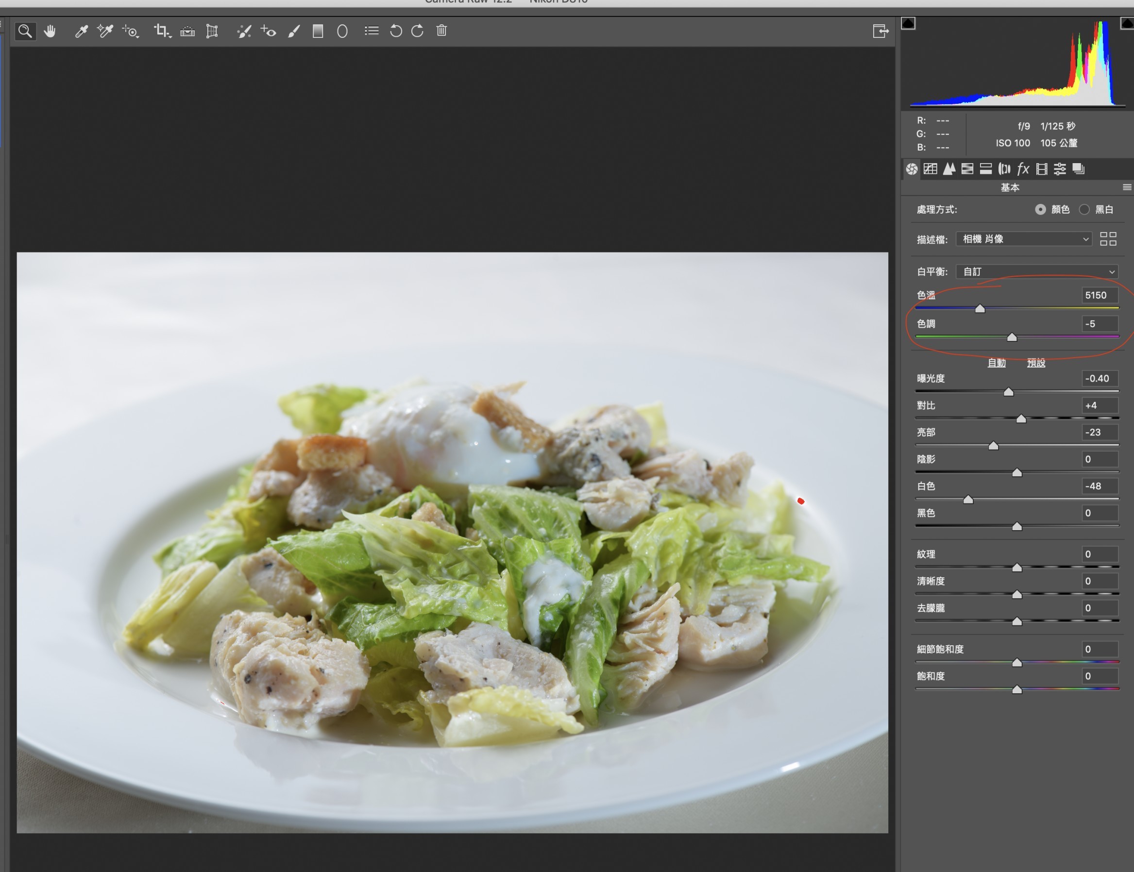Switch to the HSL Adjustments panel tab
Image resolution: width=1134 pixels, height=872 pixels.
click(967, 168)
